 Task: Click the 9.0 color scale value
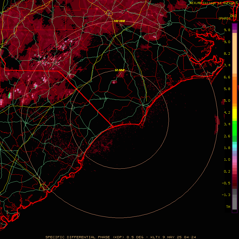227,42
